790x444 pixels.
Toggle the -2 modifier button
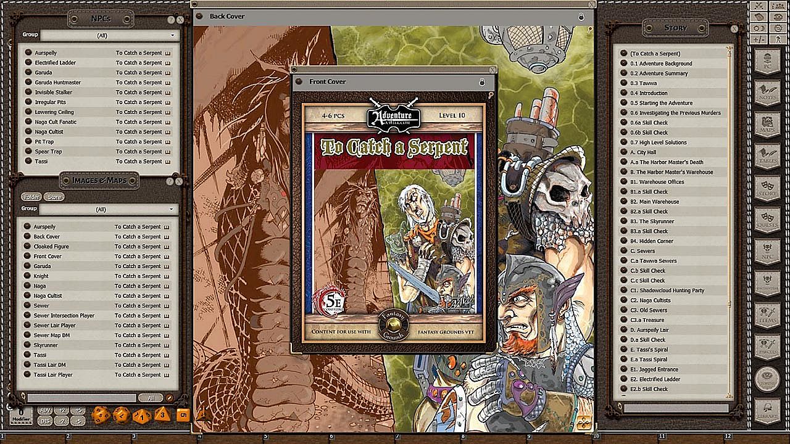[x=61, y=421]
